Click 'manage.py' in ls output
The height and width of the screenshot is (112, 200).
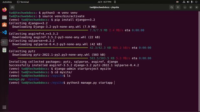tap(17, 79)
